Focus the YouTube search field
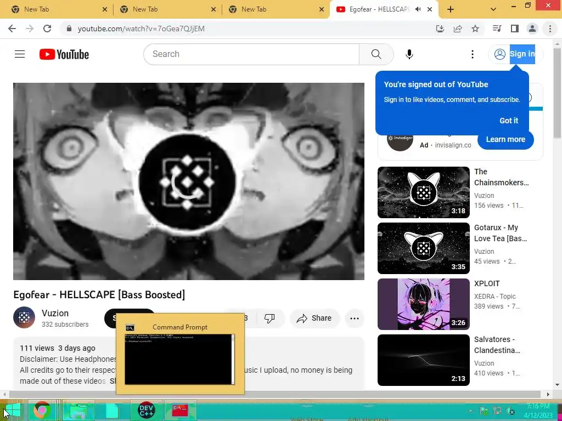562x421 pixels. (251, 54)
